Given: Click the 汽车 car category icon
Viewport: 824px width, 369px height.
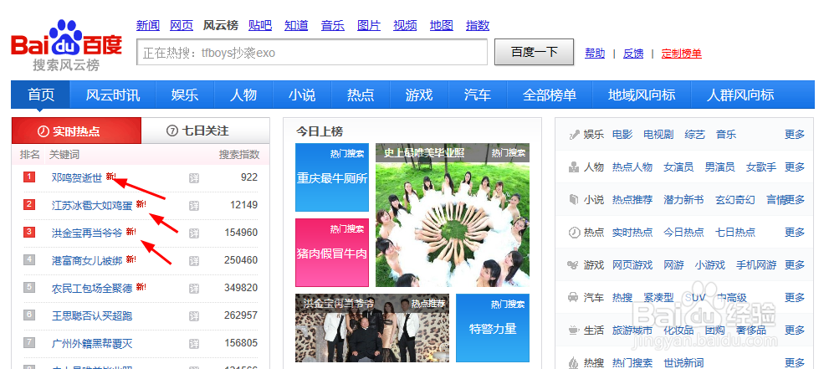Looking at the screenshot, I should (x=574, y=298).
